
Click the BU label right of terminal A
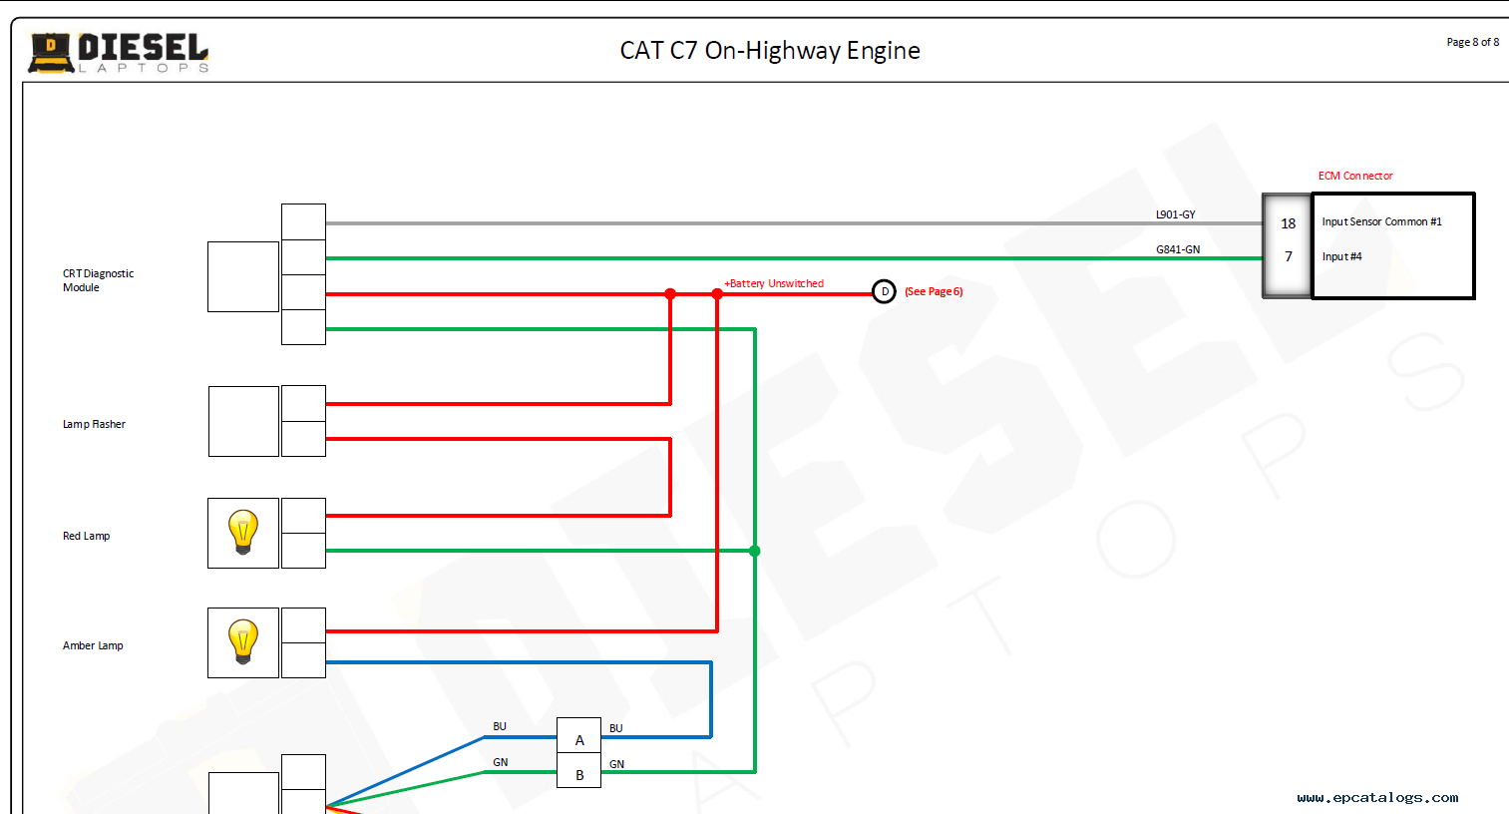[x=615, y=728]
